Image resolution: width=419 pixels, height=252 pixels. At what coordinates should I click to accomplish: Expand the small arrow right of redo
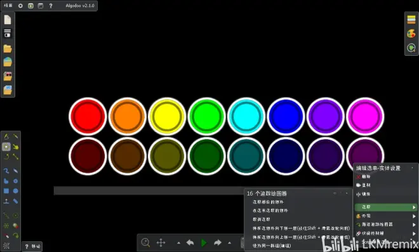click(230, 243)
